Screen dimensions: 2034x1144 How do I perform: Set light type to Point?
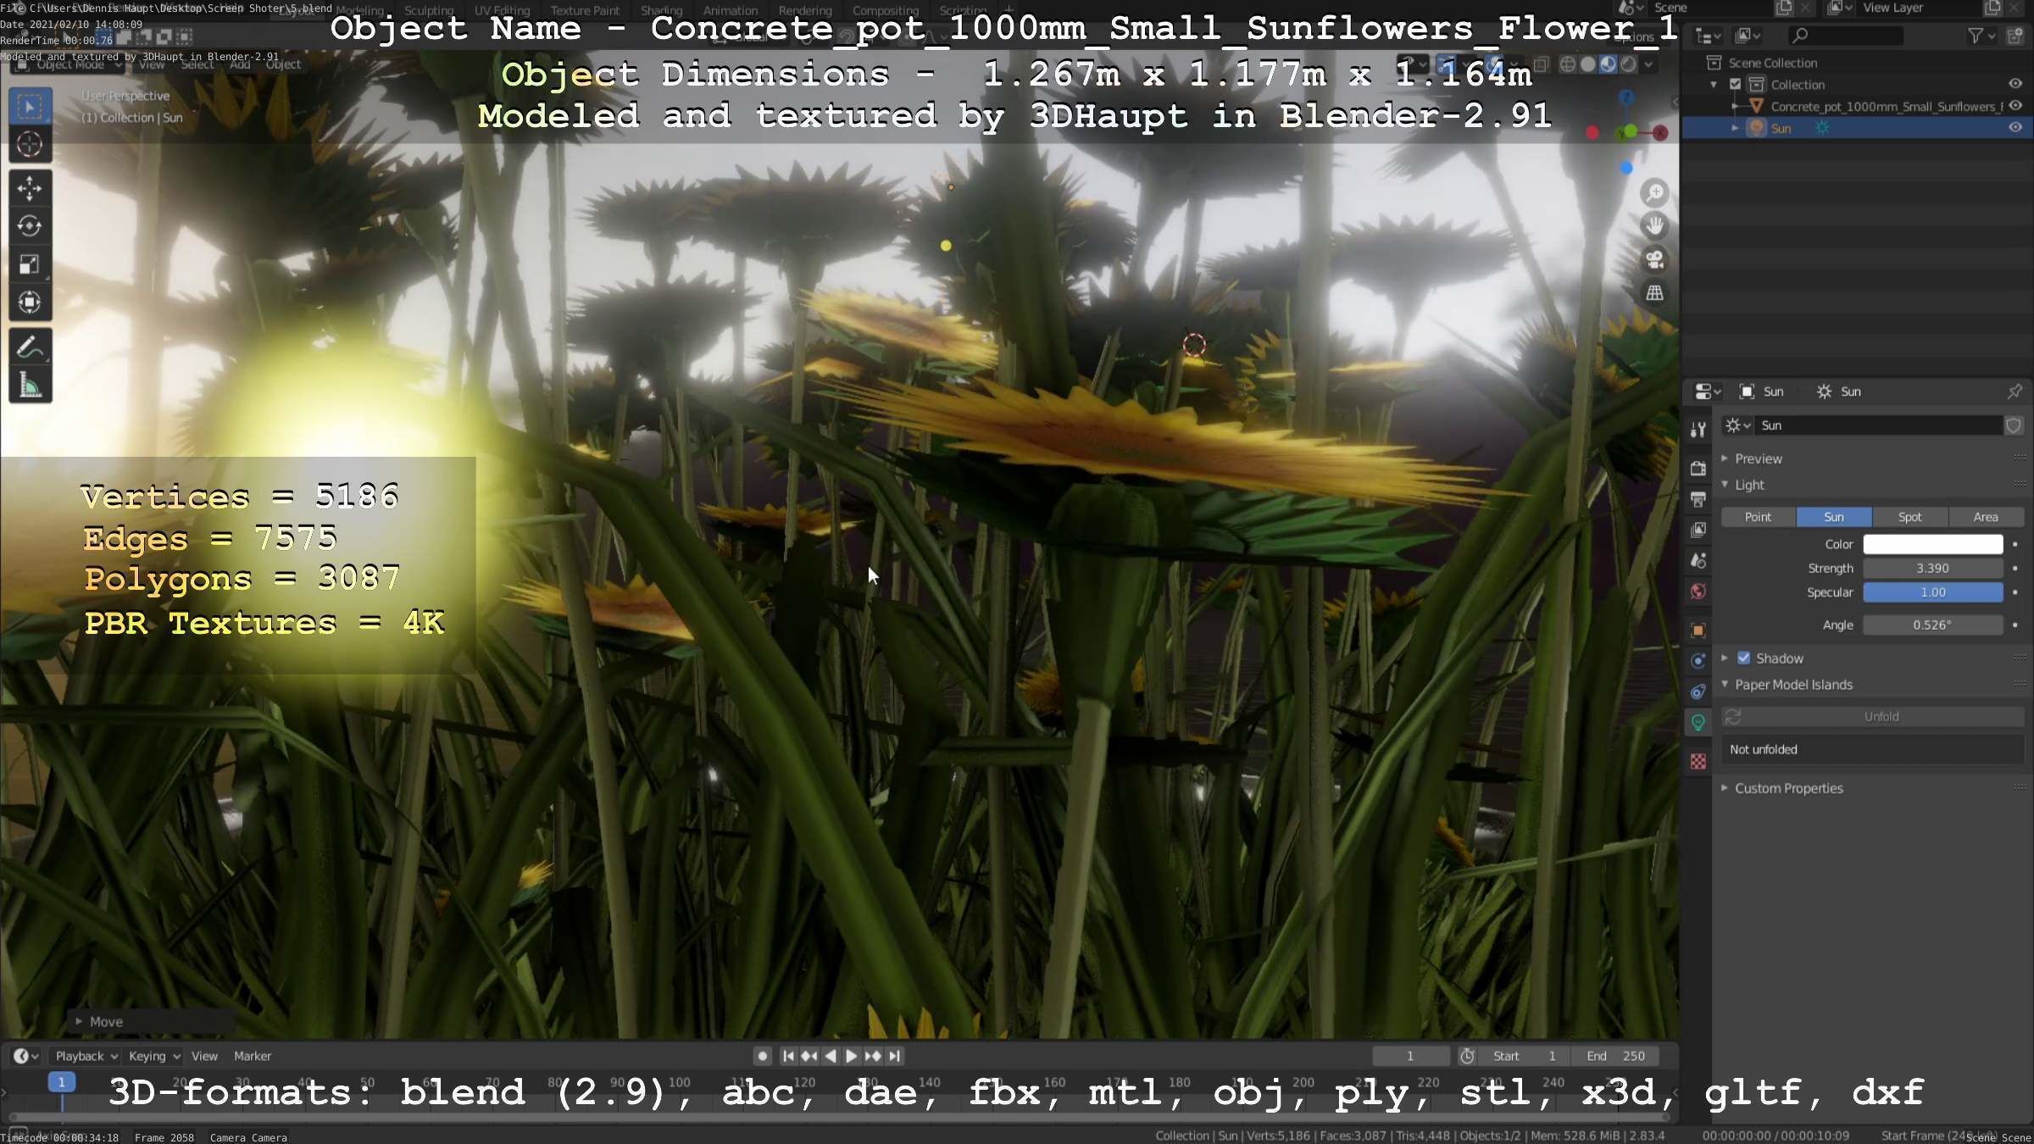(1758, 517)
